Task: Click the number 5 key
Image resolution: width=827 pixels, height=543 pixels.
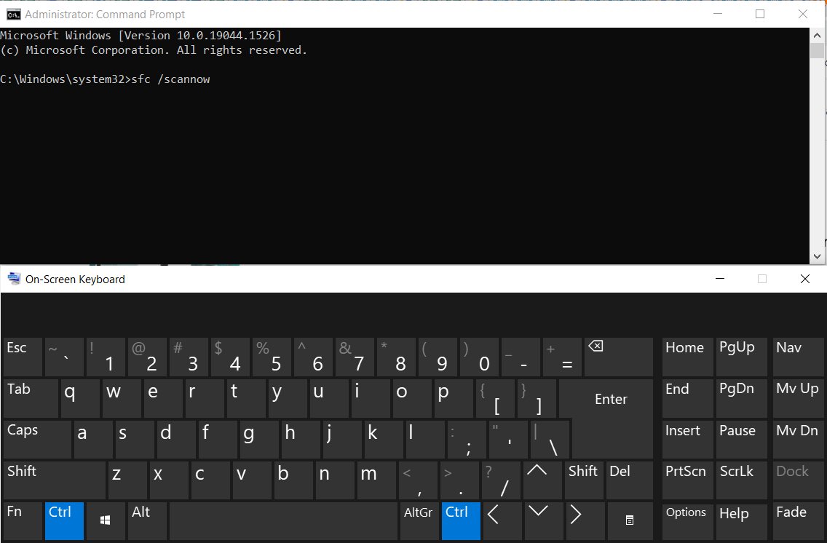Action: tap(272, 357)
